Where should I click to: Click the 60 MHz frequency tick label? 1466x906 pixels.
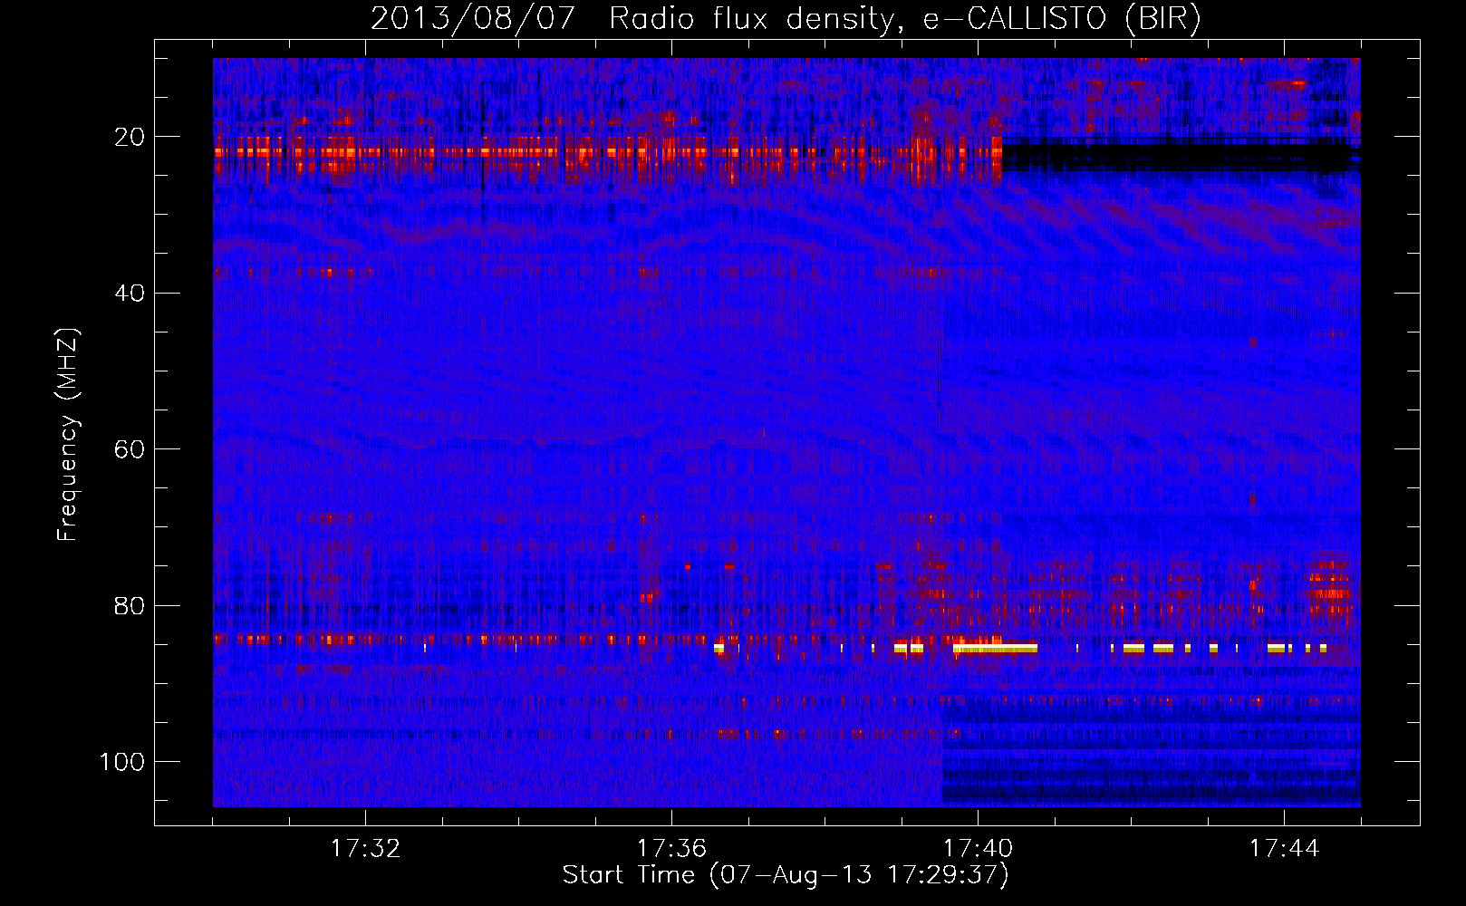(x=130, y=449)
